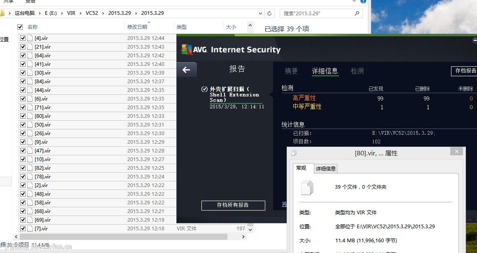Screen dimensions: 477x253
Task: Click the file list scroll-down arrow
Action: click(250, 230)
